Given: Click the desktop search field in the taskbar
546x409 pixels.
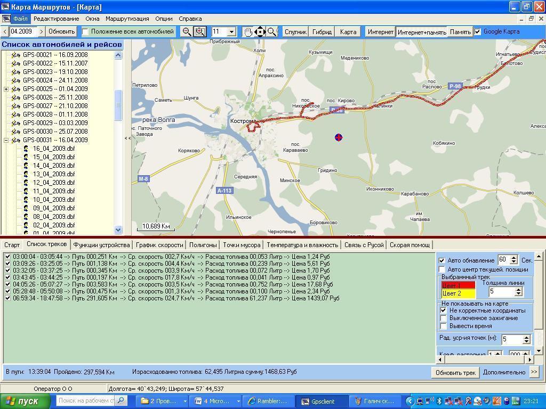Looking at the screenshot, I should coord(86,400).
